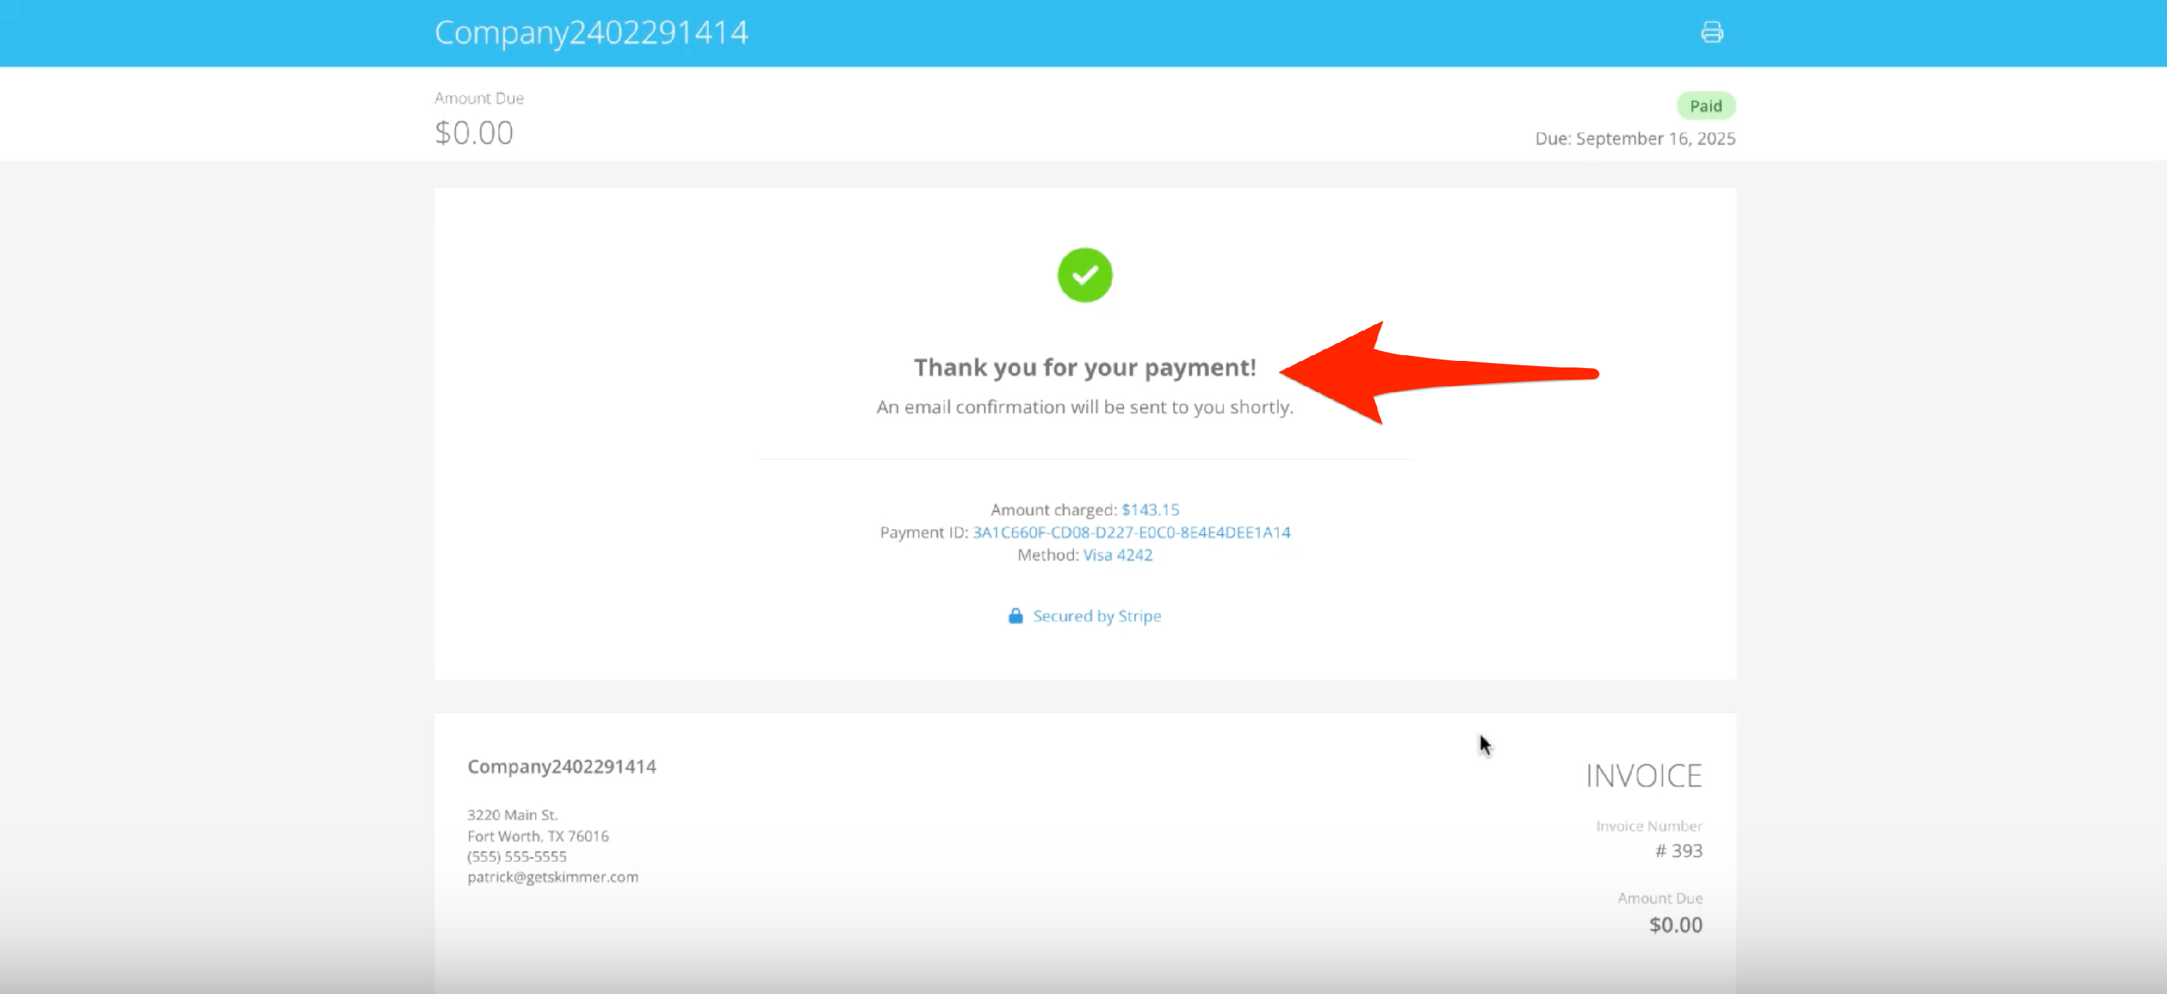Click the Visa 4242 payment method
This screenshot has width=2167, height=994.
pos(1117,555)
